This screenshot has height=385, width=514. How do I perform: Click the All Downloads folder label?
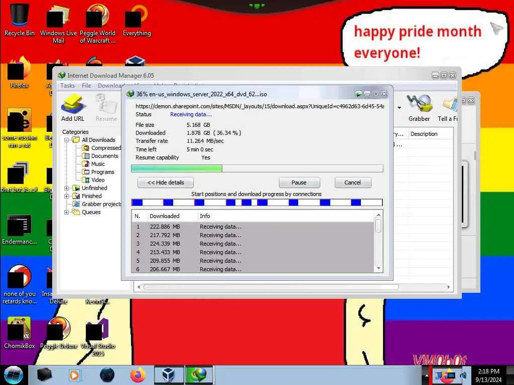[98, 140]
